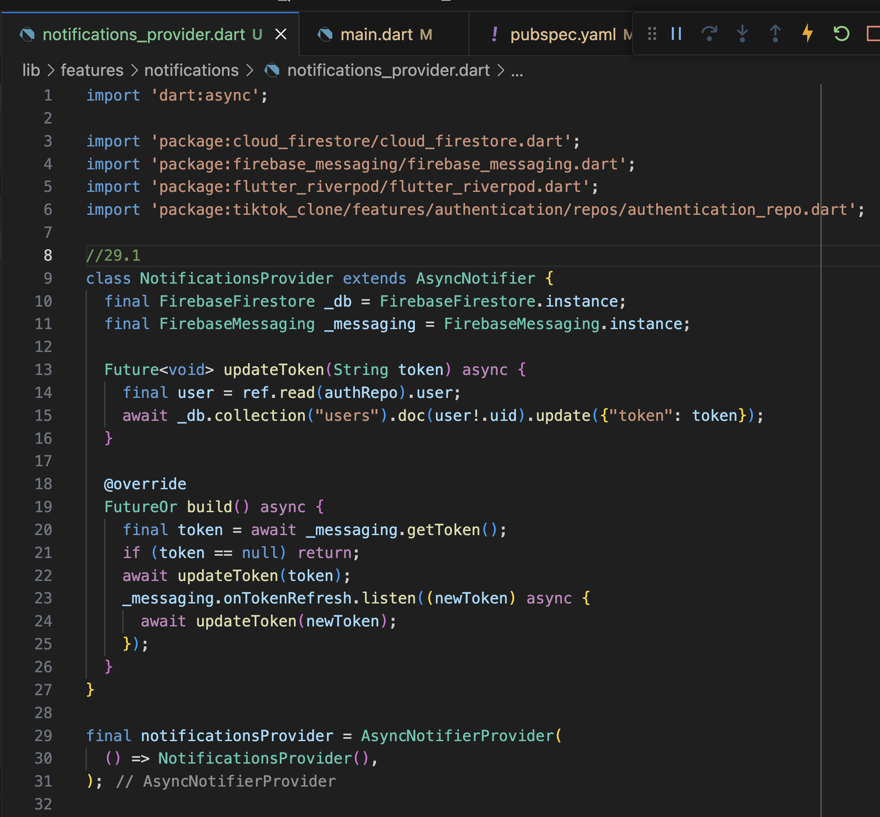
Task: Click the debug Step Over icon
Action: [709, 34]
